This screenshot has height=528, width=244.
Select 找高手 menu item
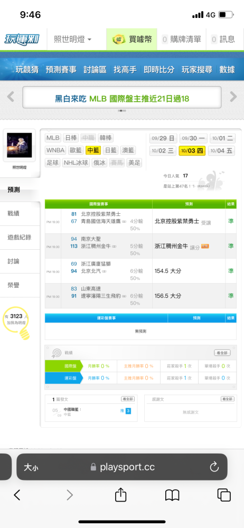point(125,70)
